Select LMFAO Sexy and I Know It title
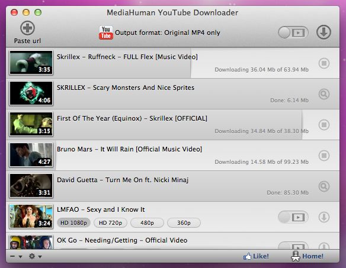This screenshot has height=268, width=346. [101, 209]
